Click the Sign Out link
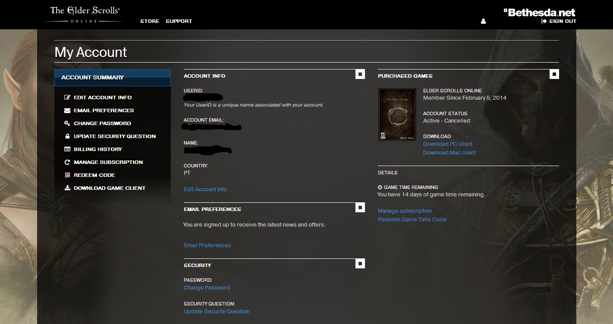This screenshot has width=613, height=324. tap(563, 21)
